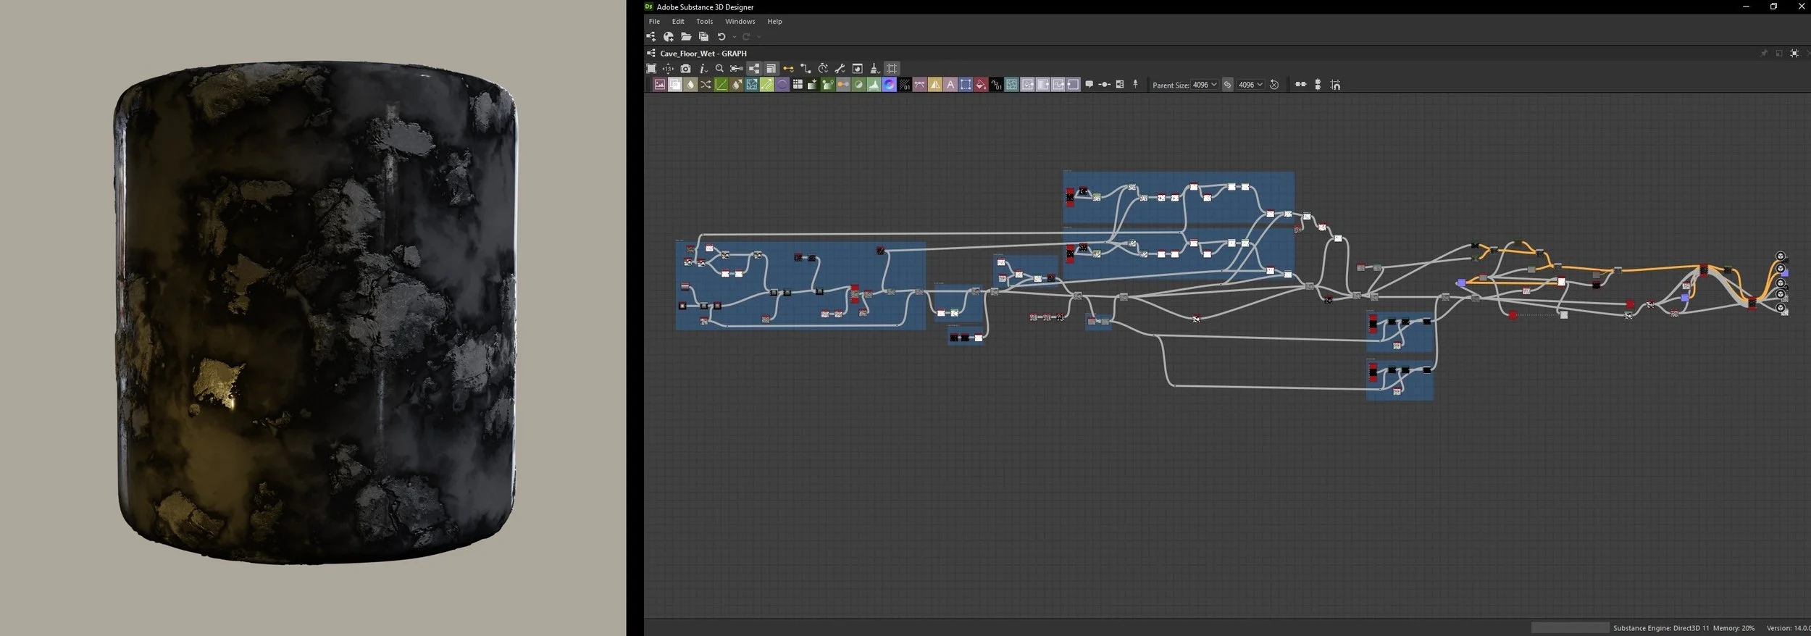Add a Text node with A icon

tap(950, 85)
